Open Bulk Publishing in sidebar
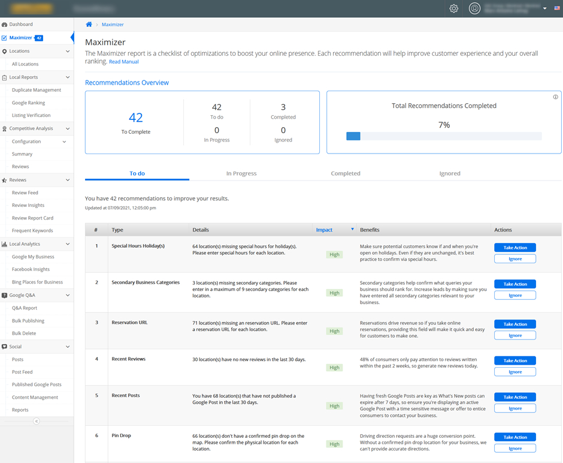The height and width of the screenshot is (463, 563). click(x=28, y=321)
